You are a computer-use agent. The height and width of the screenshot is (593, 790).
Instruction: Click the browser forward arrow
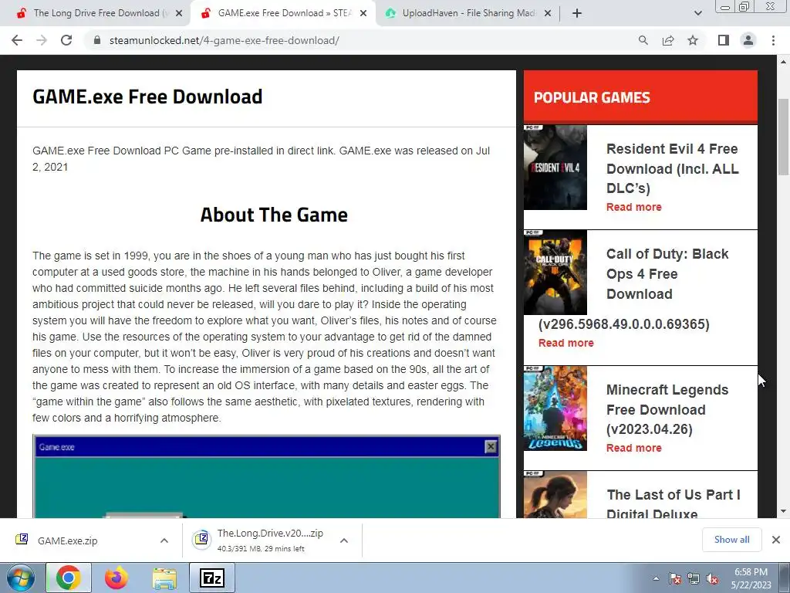point(42,40)
